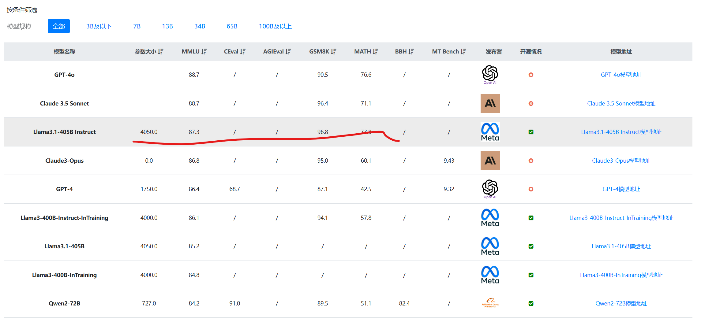The image size is (701, 318).
Task: Filter models by 100B及以上
Action: point(275,26)
